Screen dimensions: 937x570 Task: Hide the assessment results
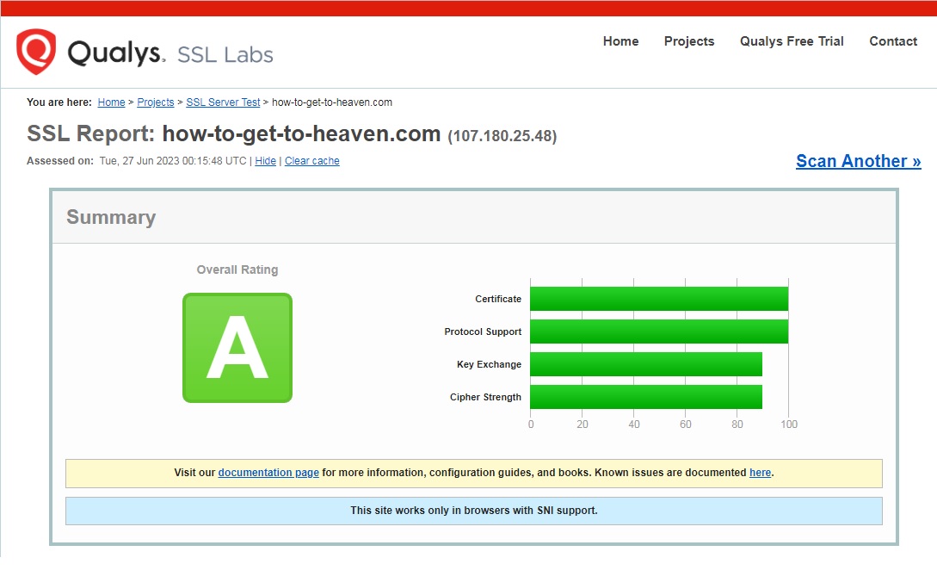pos(265,160)
